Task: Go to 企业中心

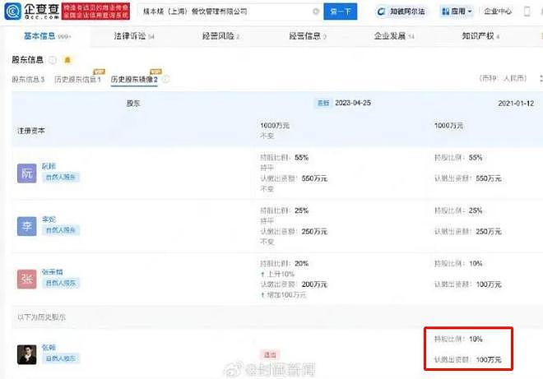Action: point(498,12)
